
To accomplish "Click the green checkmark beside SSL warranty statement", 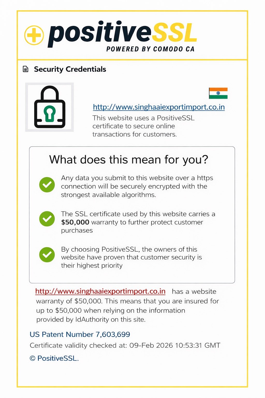I will click(x=47, y=219).
